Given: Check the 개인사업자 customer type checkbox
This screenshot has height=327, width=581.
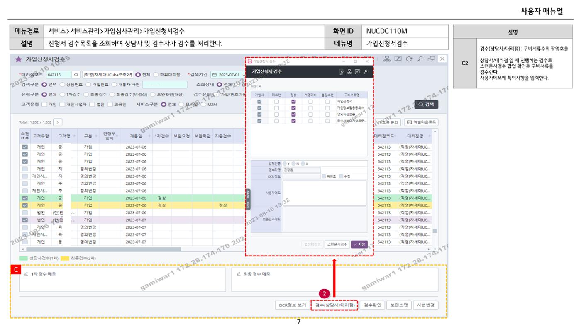Looking at the screenshot, I should coord(62,104).
